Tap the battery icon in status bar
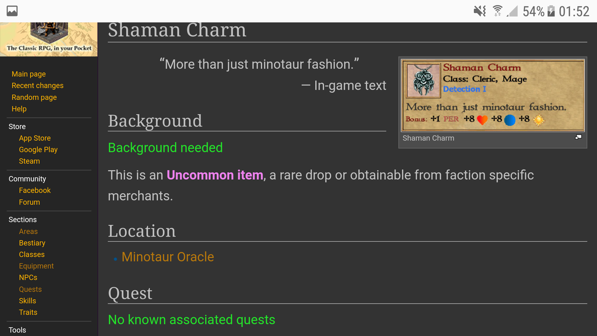 click(x=551, y=11)
